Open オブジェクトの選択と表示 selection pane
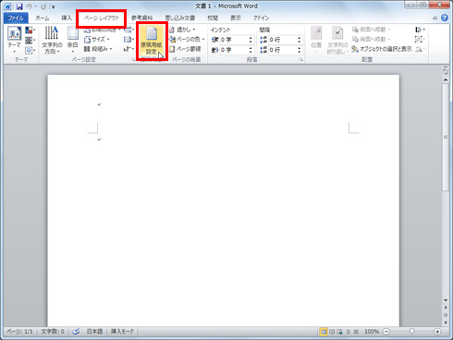Image resolution: width=453 pixels, height=340 pixels. (382, 49)
